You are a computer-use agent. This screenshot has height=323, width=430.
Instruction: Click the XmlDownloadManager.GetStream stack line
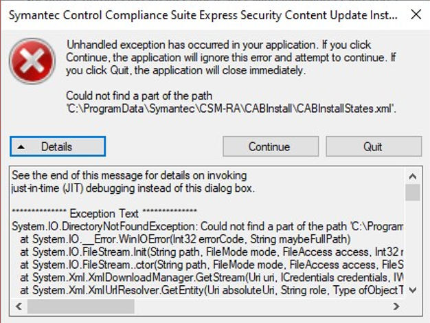pos(206,278)
